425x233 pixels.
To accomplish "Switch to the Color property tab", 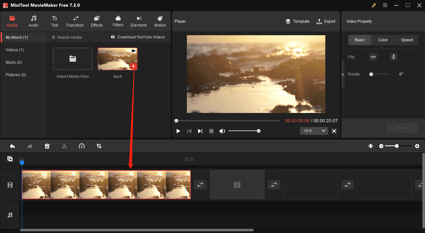I will click(x=383, y=40).
